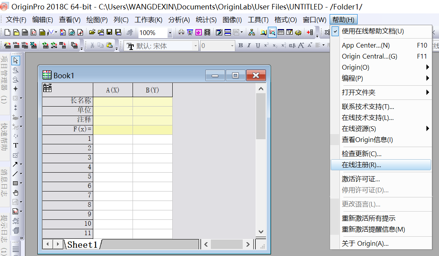439x256 pixels.
Task: Select the Rectangle drawing tool
Action: (x=15, y=183)
